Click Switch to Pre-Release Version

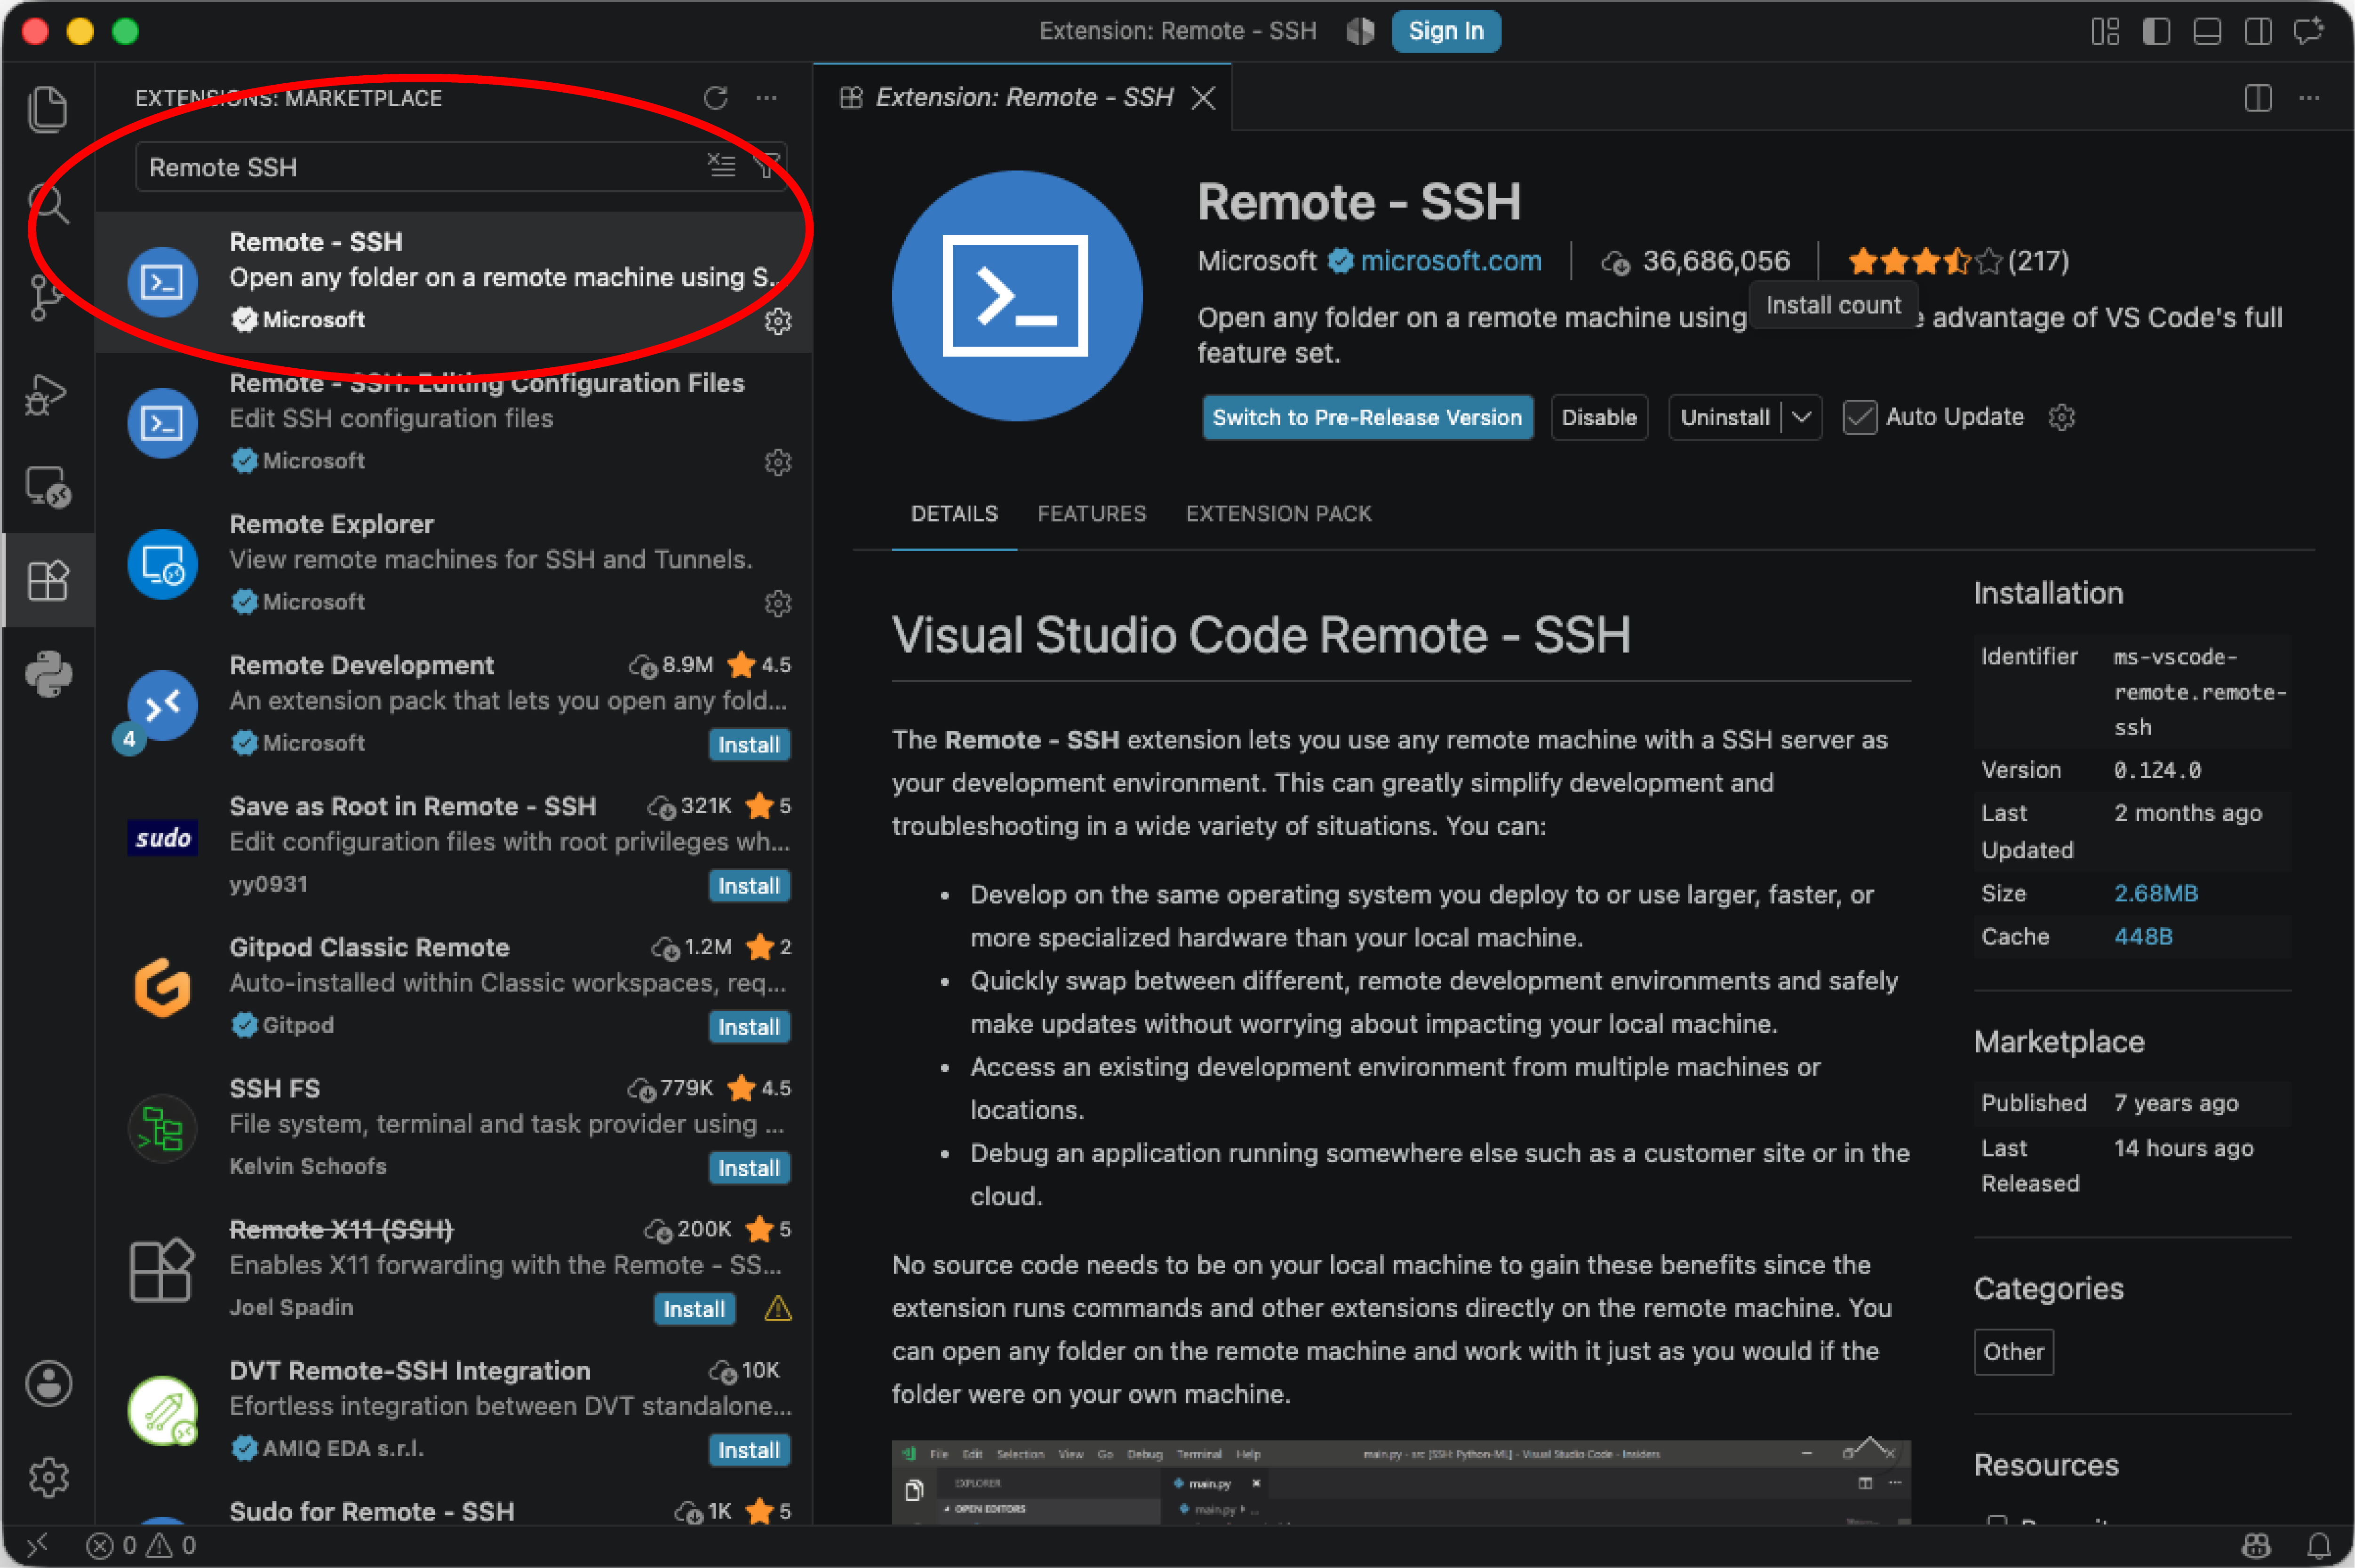pyautogui.click(x=1367, y=417)
